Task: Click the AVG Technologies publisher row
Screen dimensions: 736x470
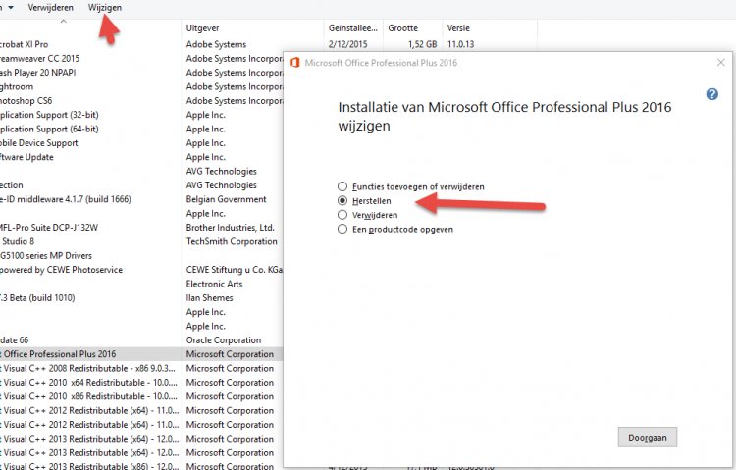Action: click(x=221, y=171)
